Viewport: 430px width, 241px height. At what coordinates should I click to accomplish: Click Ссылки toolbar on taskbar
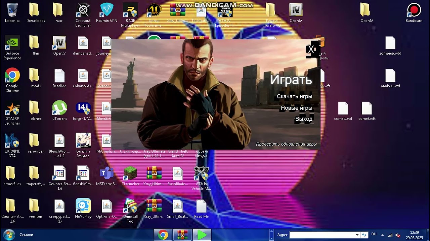point(26,235)
